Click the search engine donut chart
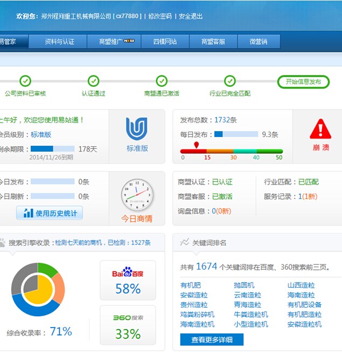This screenshot has height=355, width=342. point(38,290)
